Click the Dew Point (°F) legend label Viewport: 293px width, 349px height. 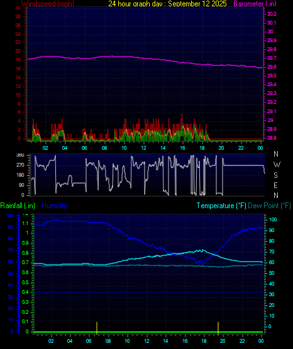[269, 206]
